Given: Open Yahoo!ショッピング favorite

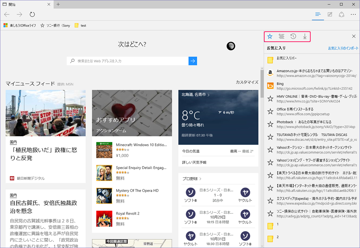Looking at the screenshot, I should (312, 162).
